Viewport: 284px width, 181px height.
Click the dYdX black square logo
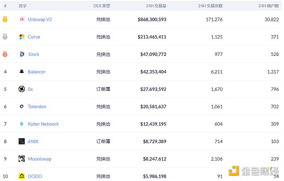tap(22, 141)
